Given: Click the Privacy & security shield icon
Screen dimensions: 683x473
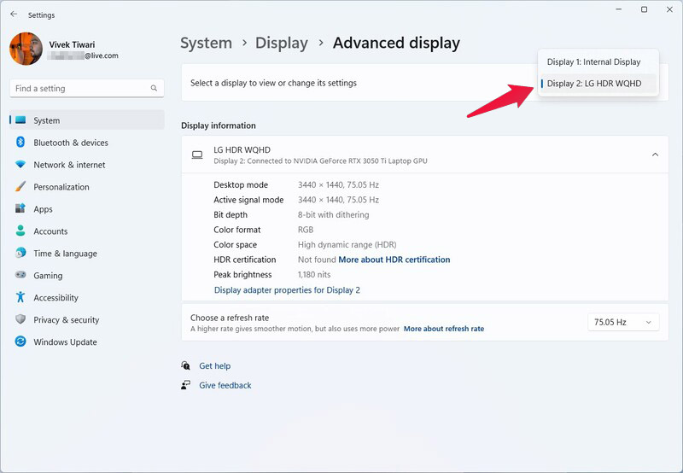Looking at the screenshot, I should [20, 319].
